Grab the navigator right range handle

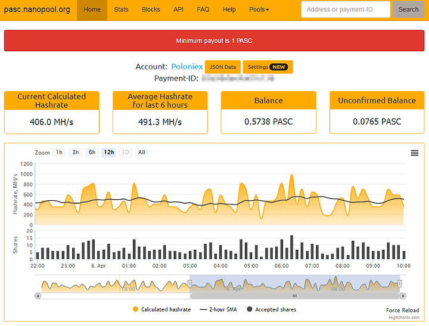pyautogui.click(x=399, y=284)
